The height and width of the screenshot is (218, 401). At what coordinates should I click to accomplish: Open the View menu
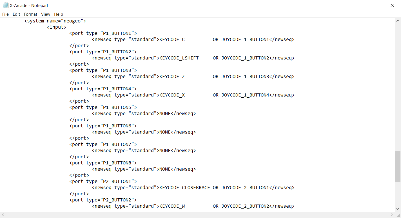pos(45,14)
